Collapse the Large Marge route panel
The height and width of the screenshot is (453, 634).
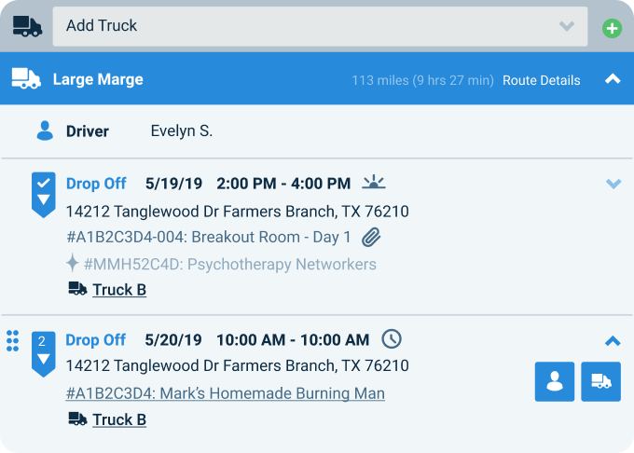tap(613, 79)
